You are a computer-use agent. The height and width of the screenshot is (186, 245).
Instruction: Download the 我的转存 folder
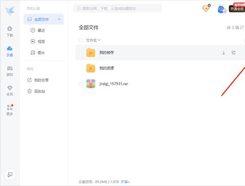pos(224,53)
